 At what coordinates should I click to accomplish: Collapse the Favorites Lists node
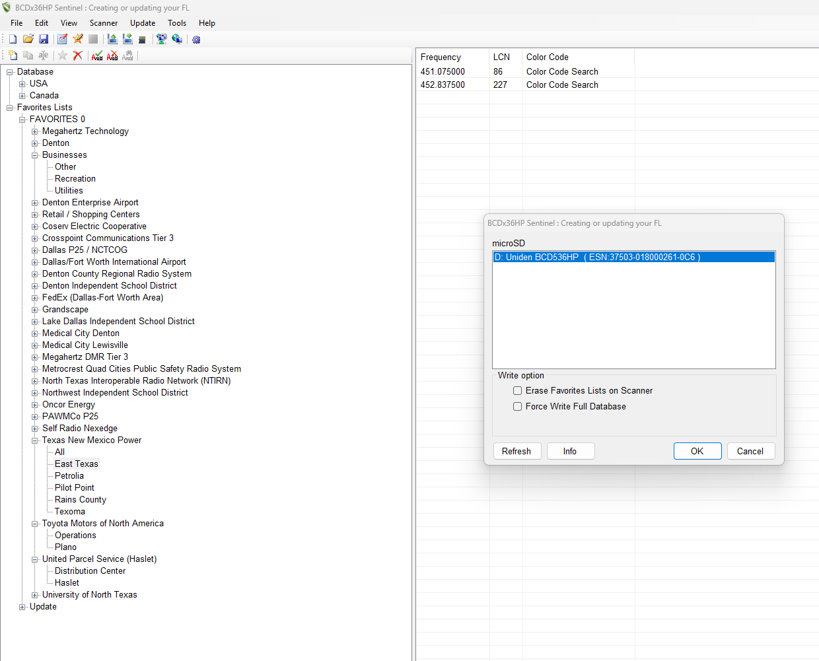pos(10,108)
